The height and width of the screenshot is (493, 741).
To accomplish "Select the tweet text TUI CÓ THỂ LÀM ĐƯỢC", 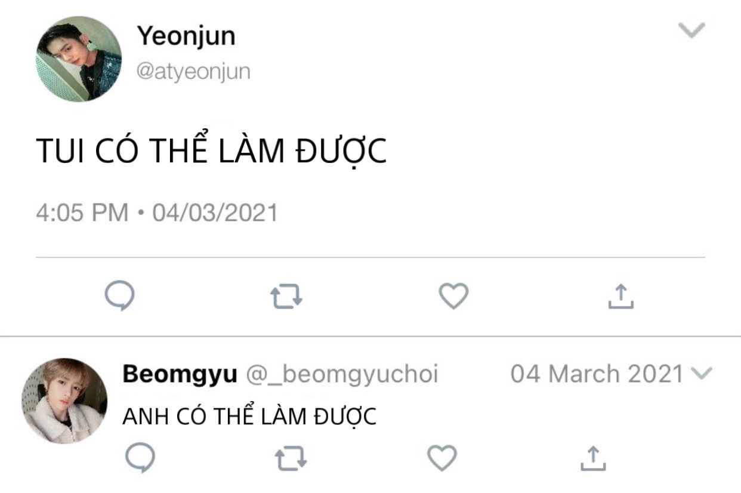I will 211,152.
